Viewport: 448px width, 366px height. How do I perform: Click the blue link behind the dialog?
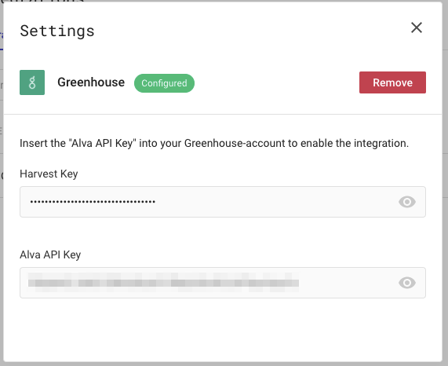click(x=2, y=36)
